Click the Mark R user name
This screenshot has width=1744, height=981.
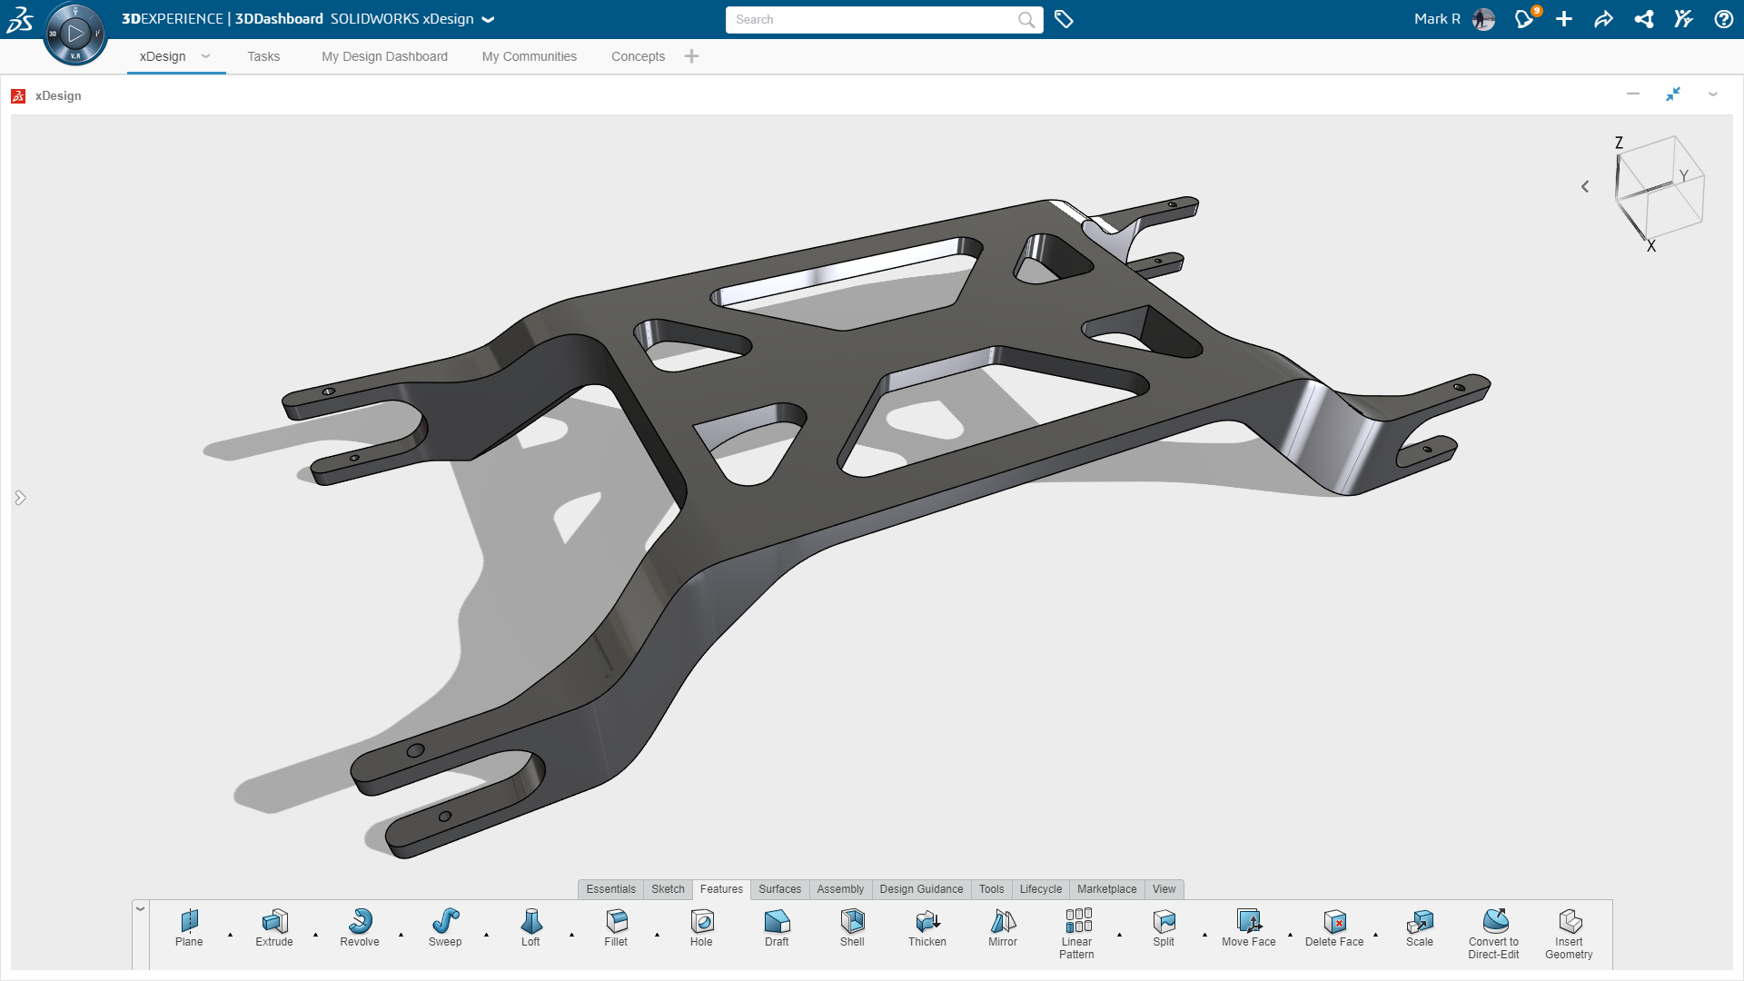pos(1437,19)
